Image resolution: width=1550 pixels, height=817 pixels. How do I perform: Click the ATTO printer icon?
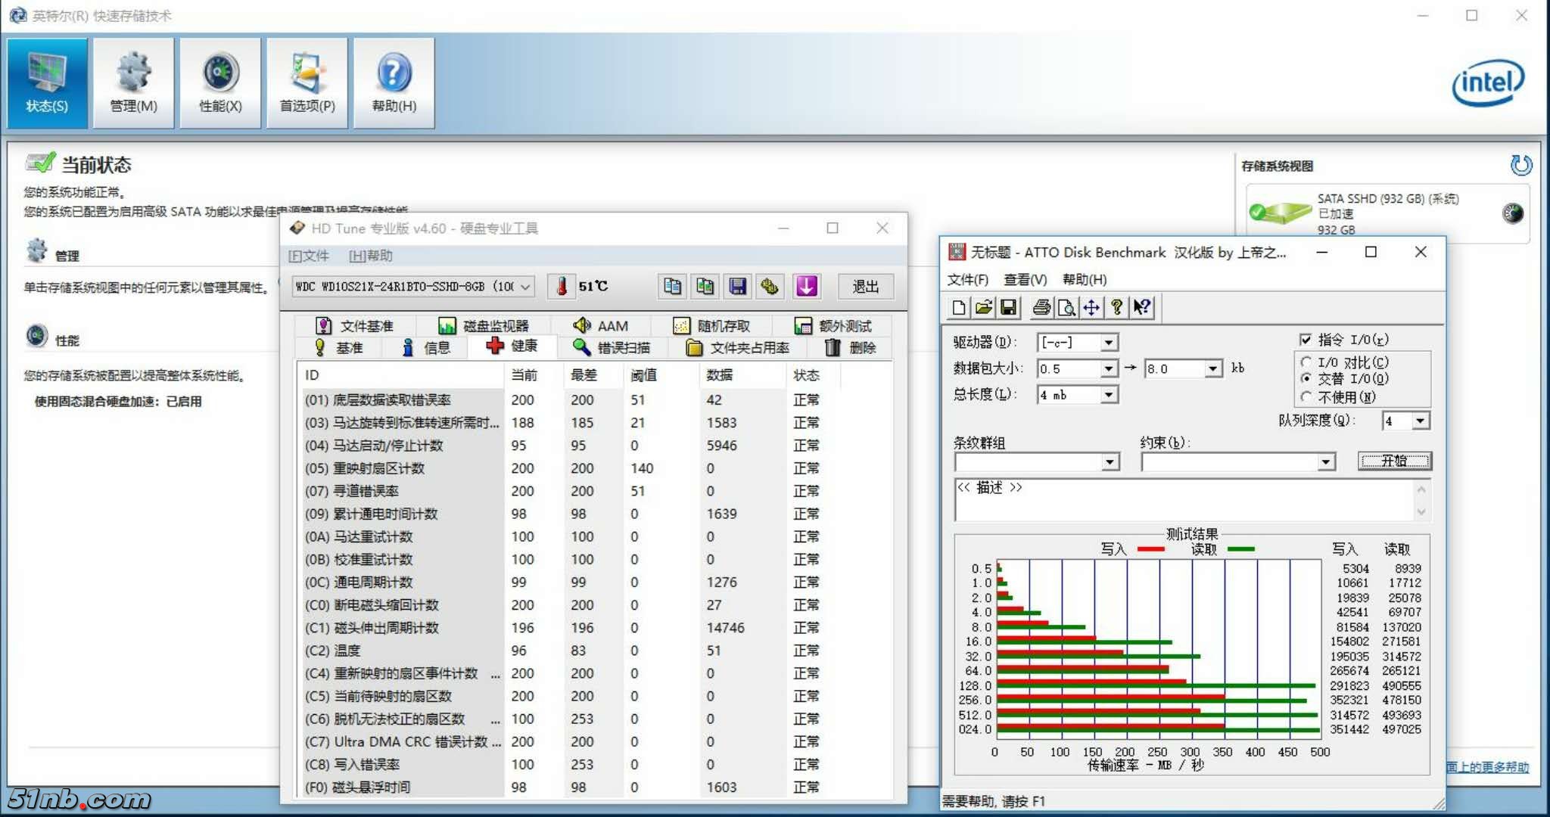(1041, 307)
